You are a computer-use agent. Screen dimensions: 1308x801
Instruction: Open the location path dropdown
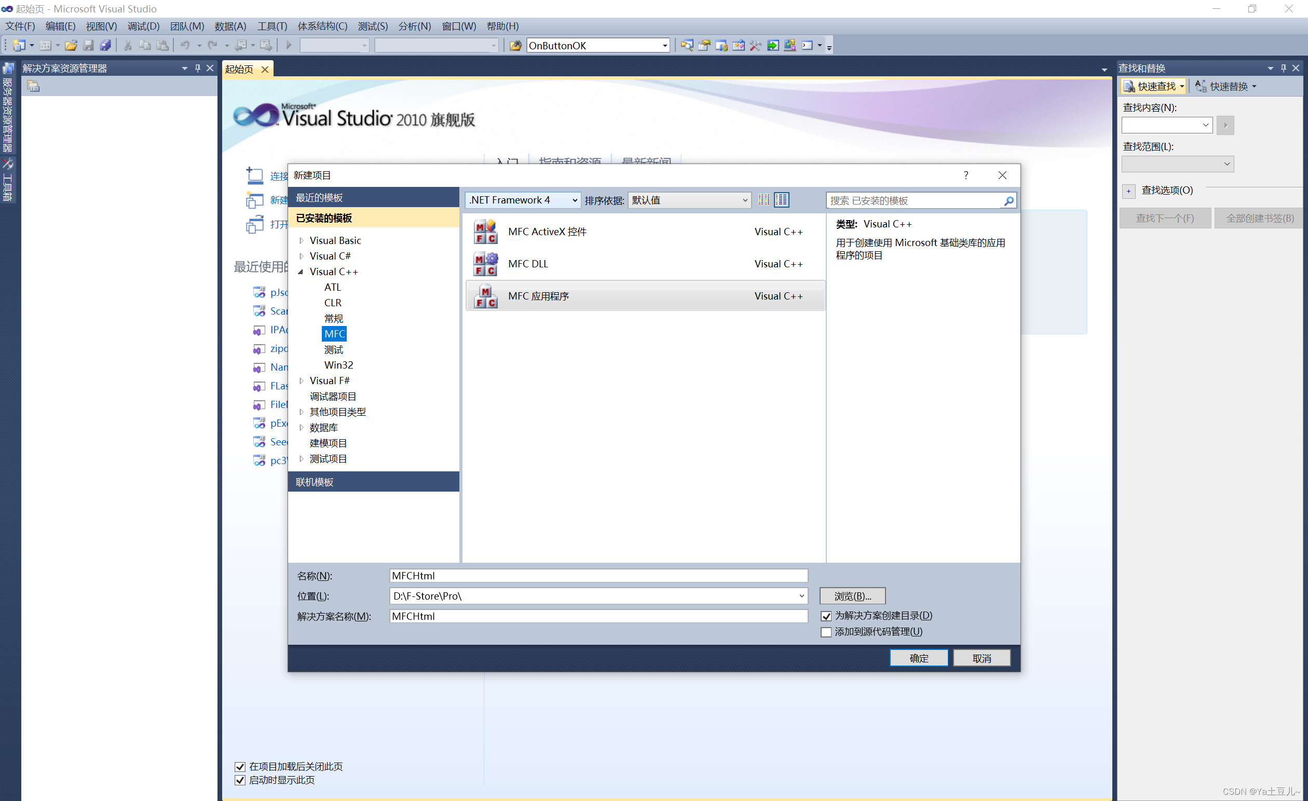(801, 596)
